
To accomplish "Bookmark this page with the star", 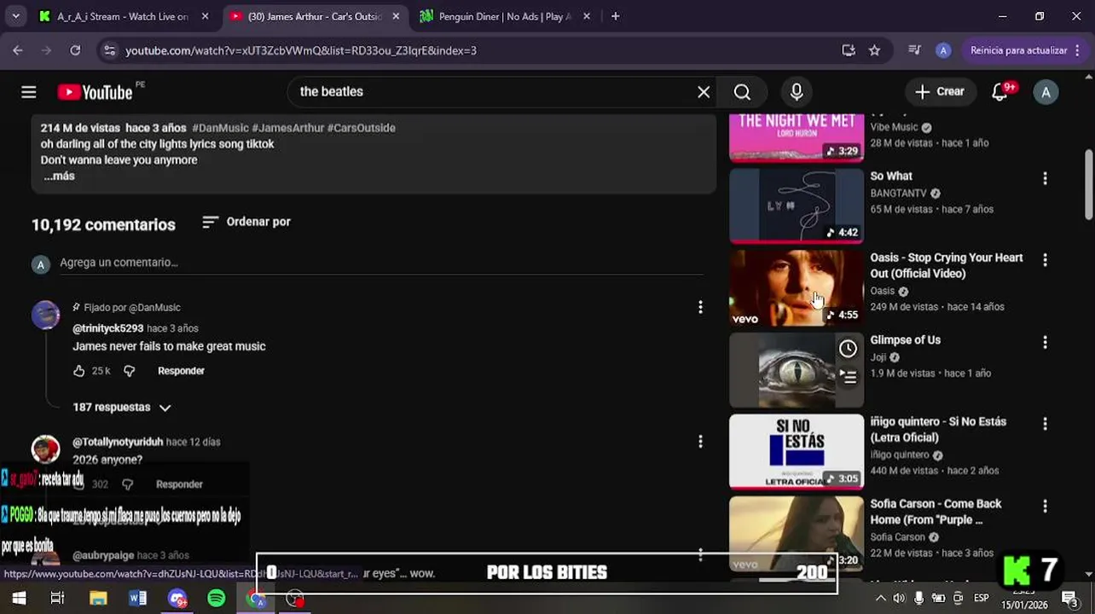I will click(x=874, y=50).
